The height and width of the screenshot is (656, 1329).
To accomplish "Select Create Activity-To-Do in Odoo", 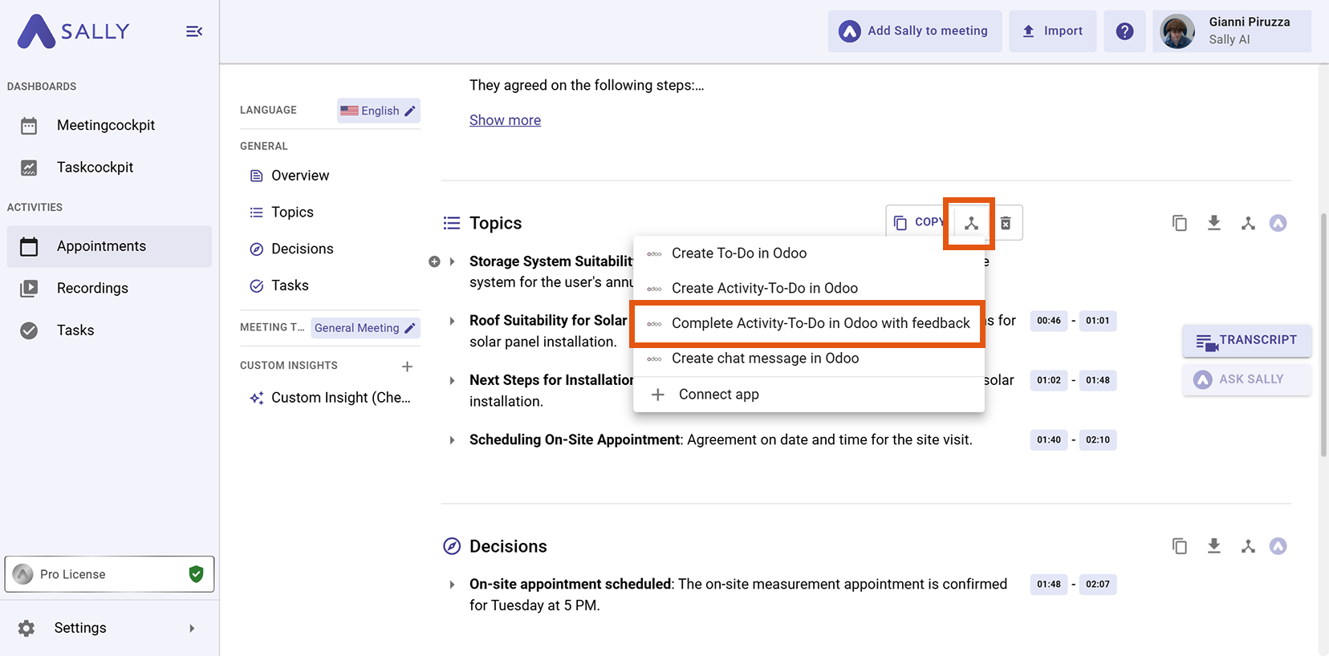I will (809, 288).
